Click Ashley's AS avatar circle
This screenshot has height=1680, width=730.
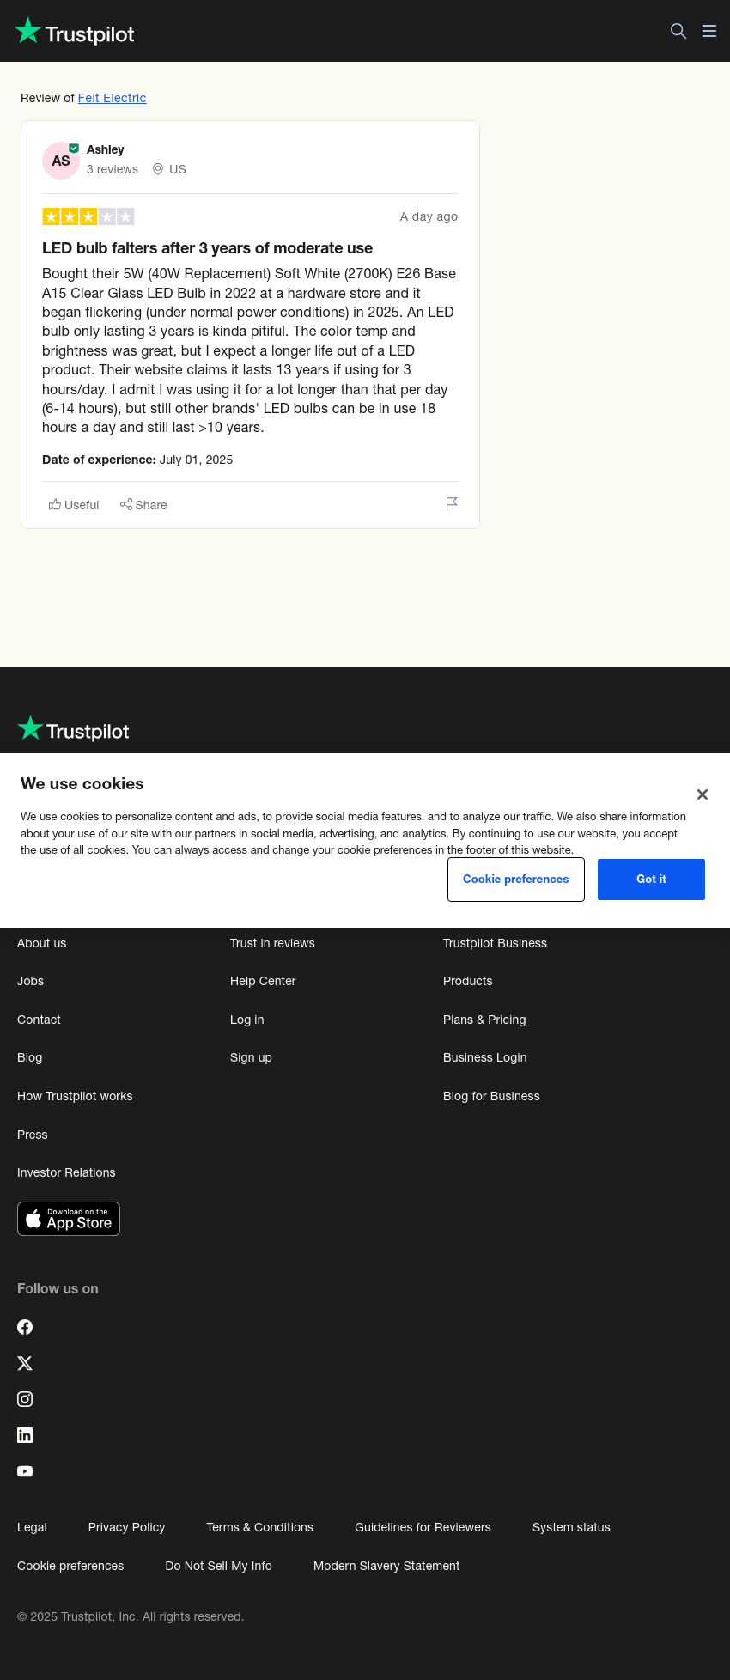[x=61, y=161]
